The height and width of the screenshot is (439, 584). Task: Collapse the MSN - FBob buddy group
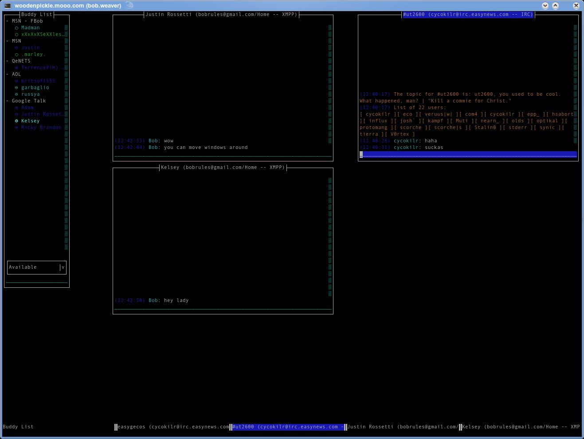pos(8,21)
